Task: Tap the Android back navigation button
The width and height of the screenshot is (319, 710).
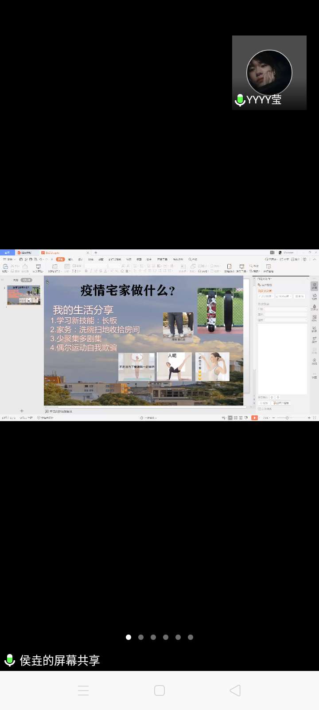Action: tap(235, 690)
